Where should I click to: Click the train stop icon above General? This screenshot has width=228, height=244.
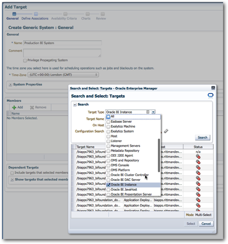point(14,14)
